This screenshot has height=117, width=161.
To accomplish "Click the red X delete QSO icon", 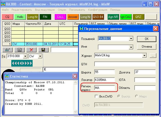I will pyautogui.click(x=31, y=50).
